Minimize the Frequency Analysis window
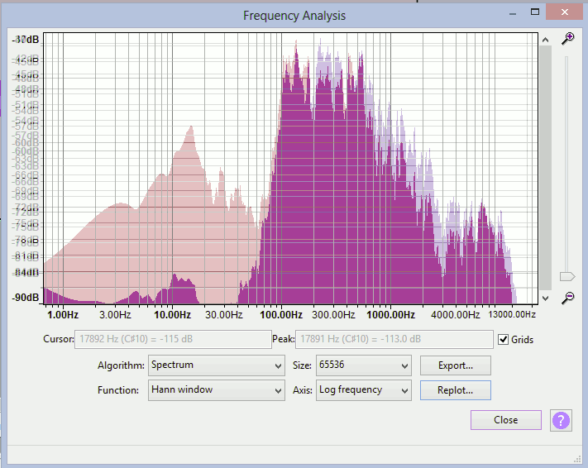 [513, 13]
